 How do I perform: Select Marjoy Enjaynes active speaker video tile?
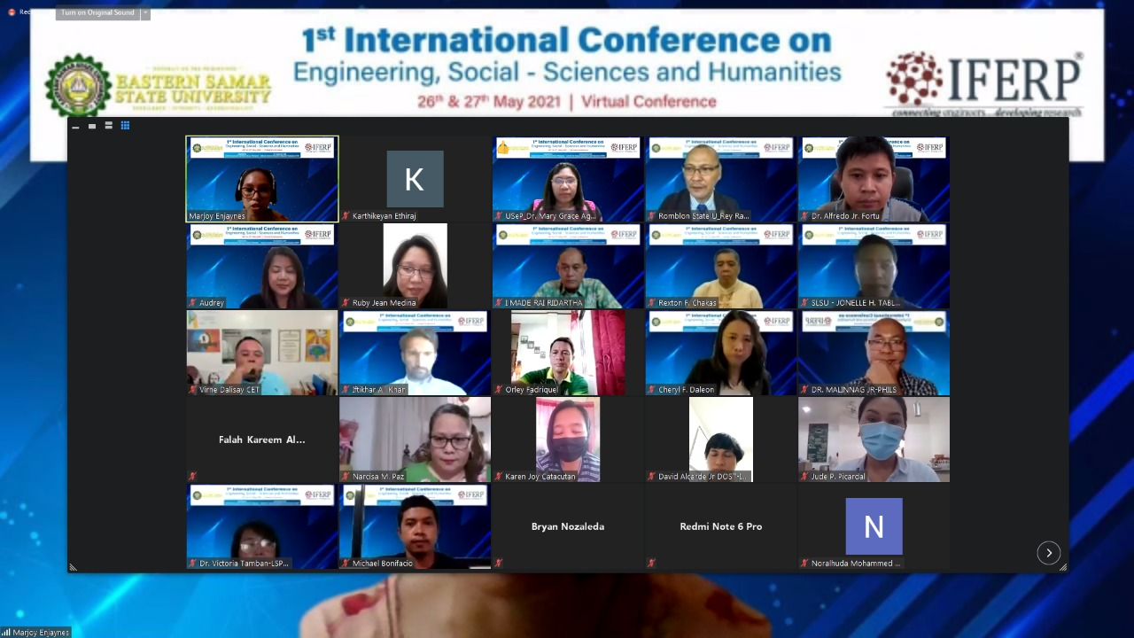tap(262, 179)
